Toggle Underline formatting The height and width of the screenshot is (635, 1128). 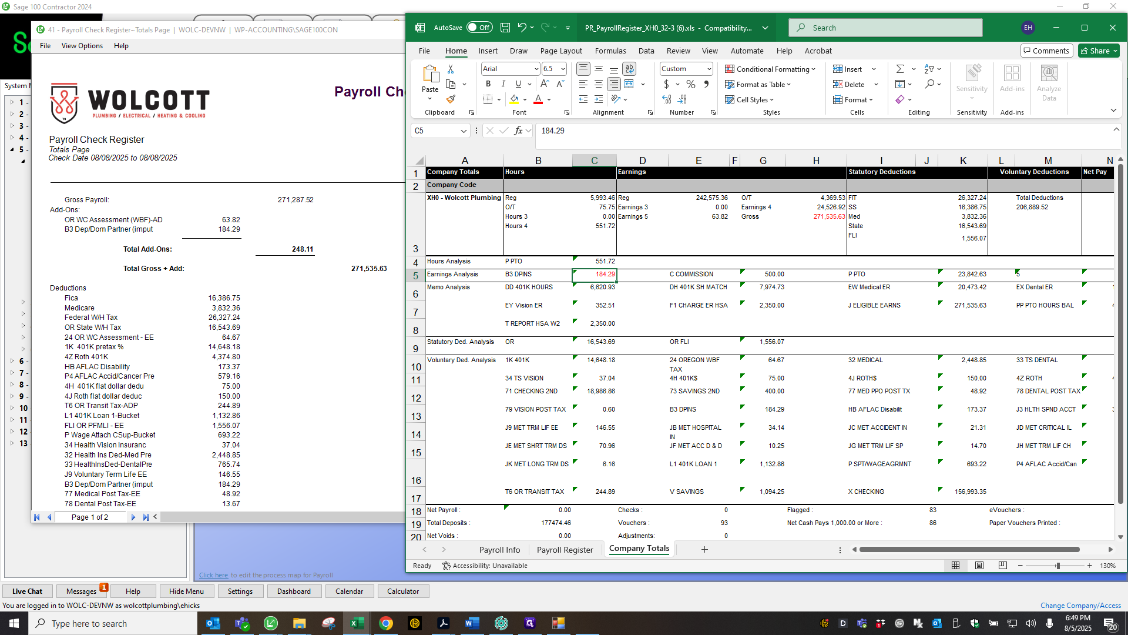coord(518,84)
